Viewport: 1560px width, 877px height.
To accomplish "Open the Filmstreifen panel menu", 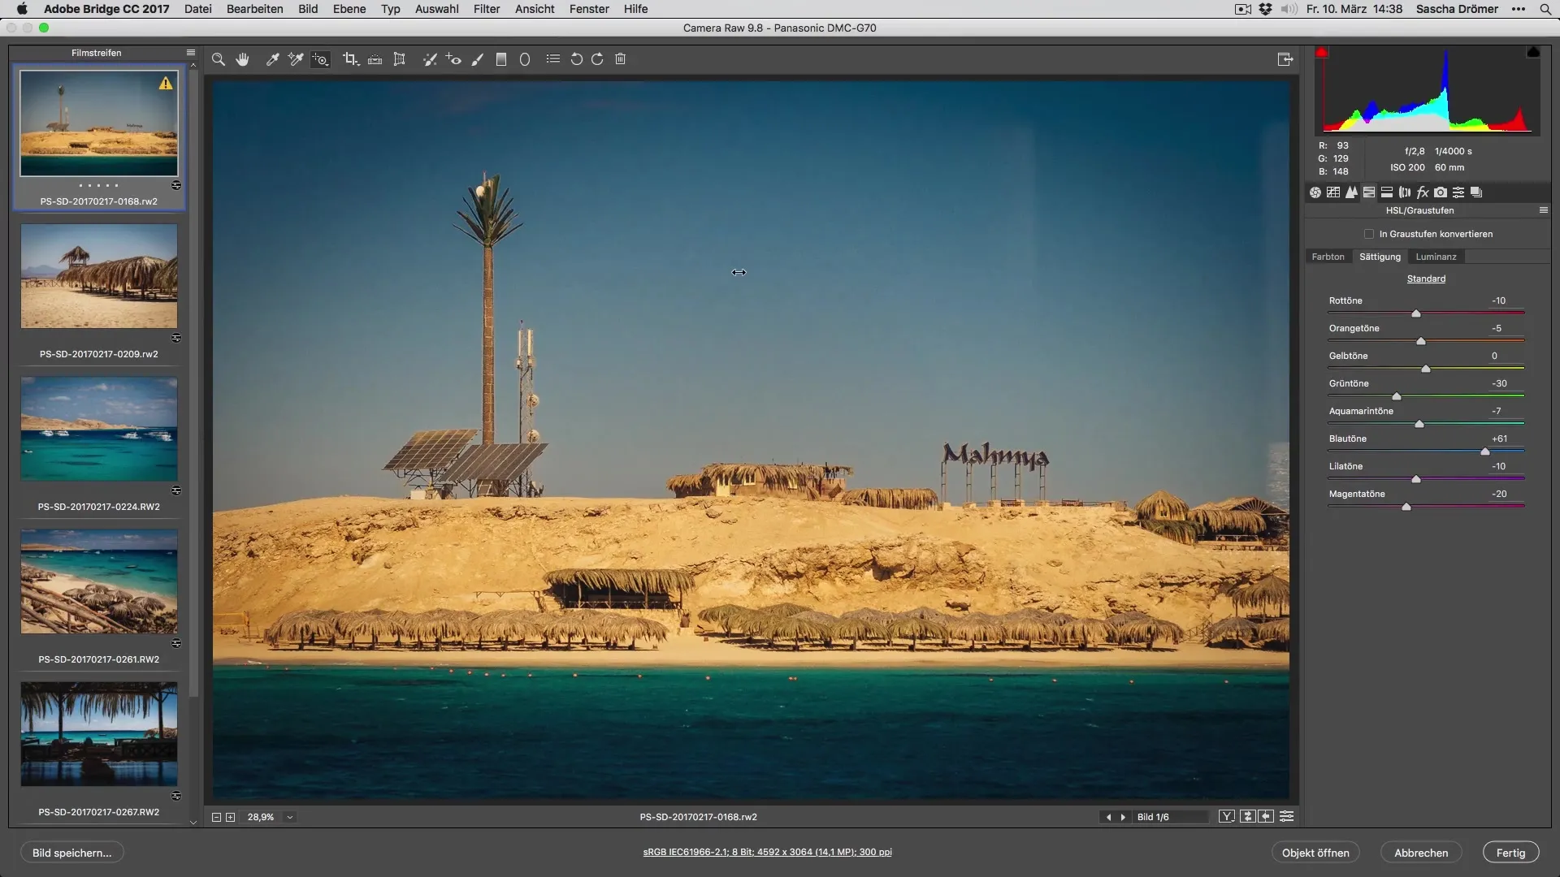I will coord(191,53).
